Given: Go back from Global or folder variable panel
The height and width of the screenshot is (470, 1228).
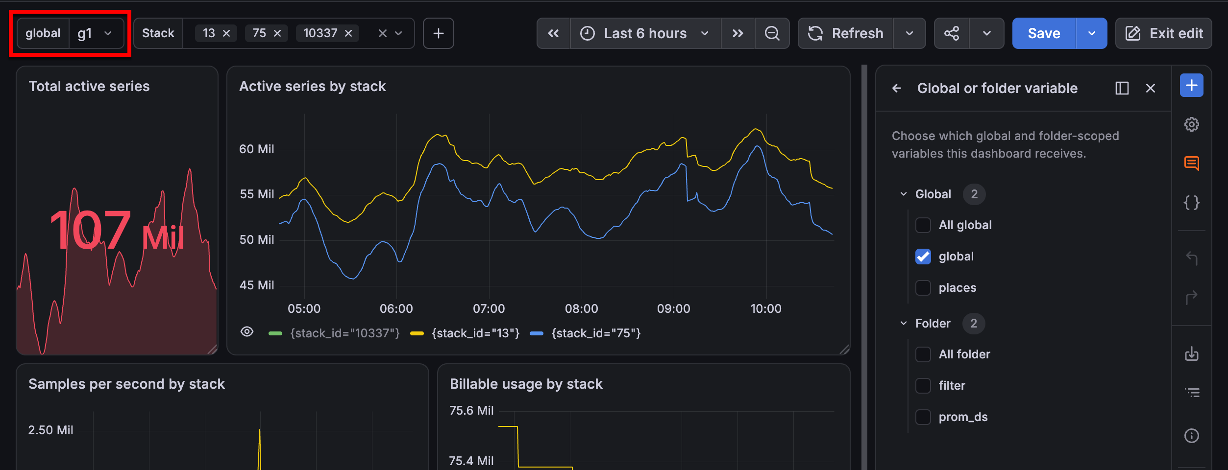Looking at the screenshot, I should pos(897,88).
